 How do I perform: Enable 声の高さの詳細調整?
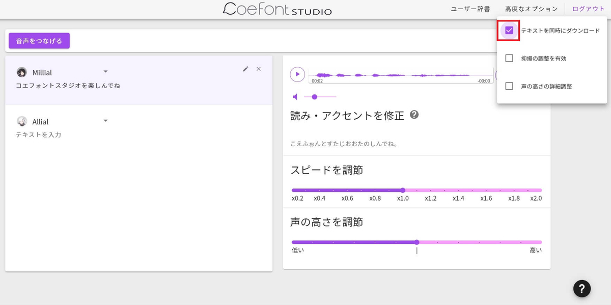point(509,86)
